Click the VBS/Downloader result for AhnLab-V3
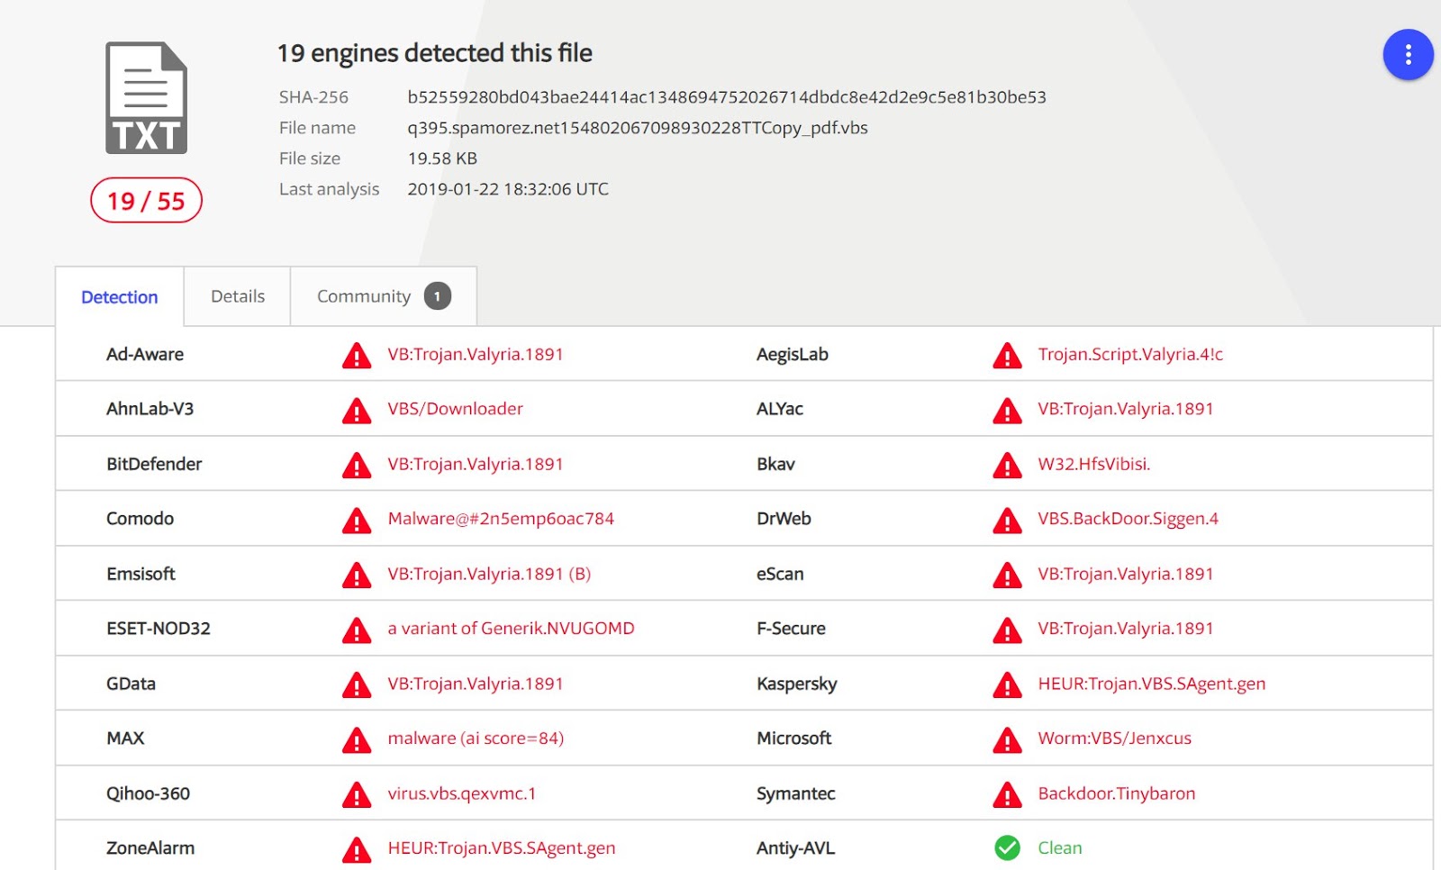 (455, 409)
